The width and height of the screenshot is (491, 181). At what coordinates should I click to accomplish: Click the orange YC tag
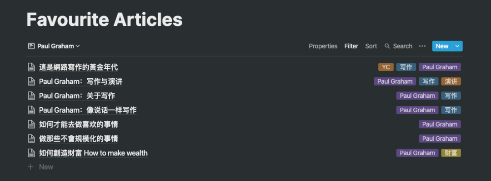pos(386,67)
